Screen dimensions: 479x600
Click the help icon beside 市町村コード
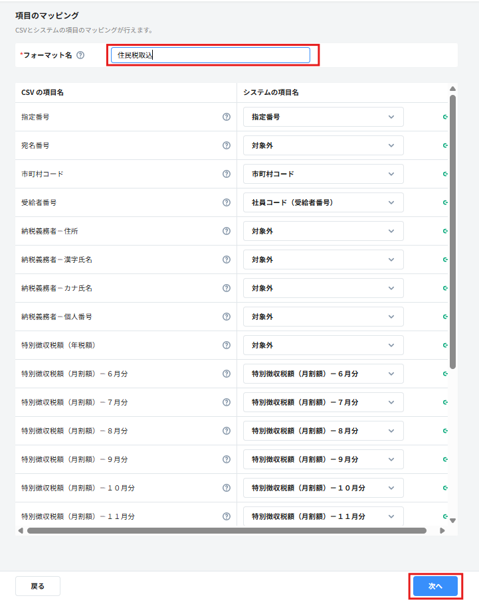point(227,174)
